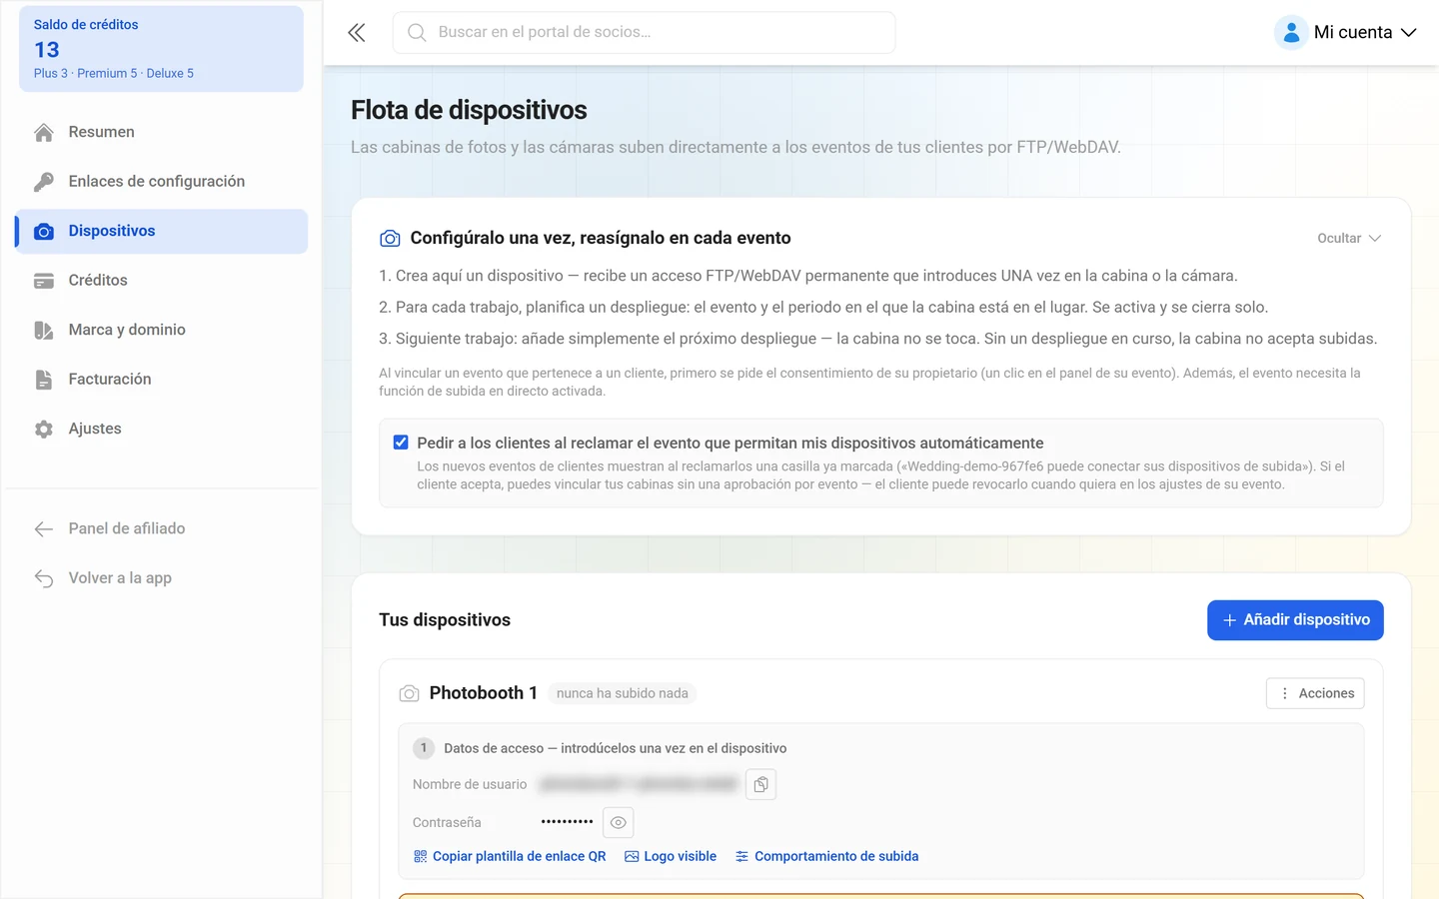
Task: Click the Facturación document icon
Action: [x=44, y=380]
